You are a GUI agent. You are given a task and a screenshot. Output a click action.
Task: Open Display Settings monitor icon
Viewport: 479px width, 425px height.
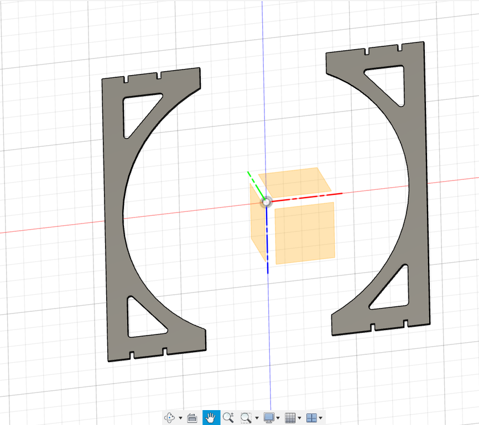(269, 418)
